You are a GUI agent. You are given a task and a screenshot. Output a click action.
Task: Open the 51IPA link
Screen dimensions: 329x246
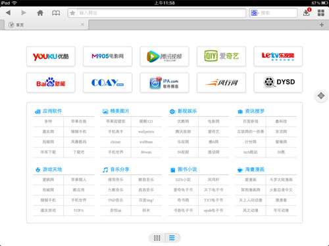pyautogui.click(x=79, y=211)
